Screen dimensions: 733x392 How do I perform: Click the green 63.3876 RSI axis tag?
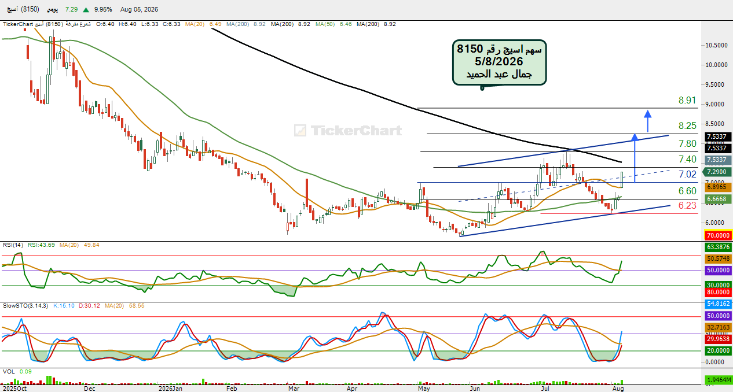[718, 247]
